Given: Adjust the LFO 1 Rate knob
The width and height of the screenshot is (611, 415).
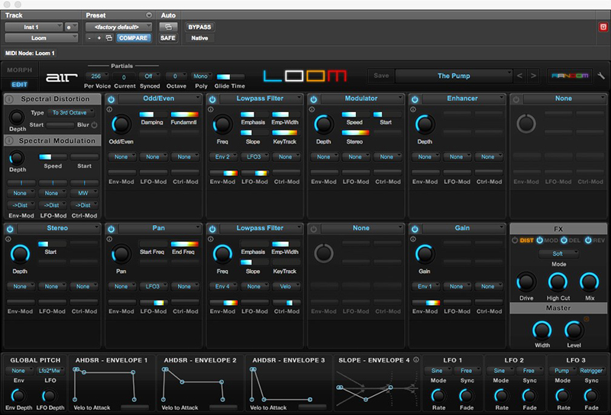Looking at the screenshot, I should tap(438, 396).
